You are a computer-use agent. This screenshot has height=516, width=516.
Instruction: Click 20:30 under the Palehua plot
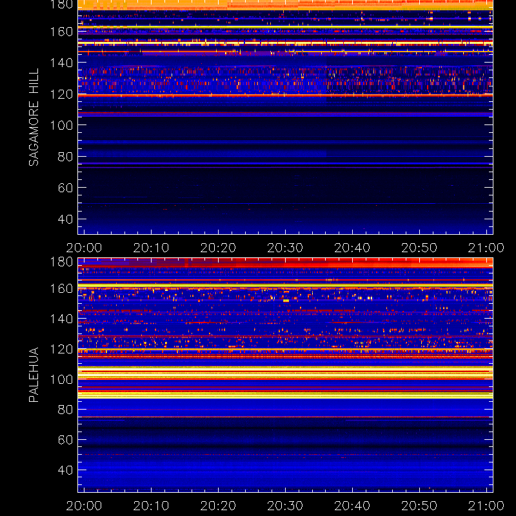click(285, 506)
